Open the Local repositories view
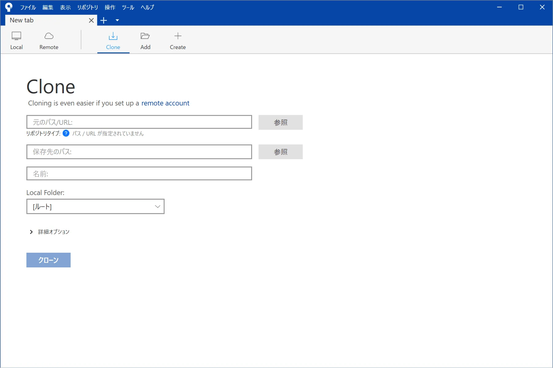The height and width of the screenshot is (368, 553). 16,40
